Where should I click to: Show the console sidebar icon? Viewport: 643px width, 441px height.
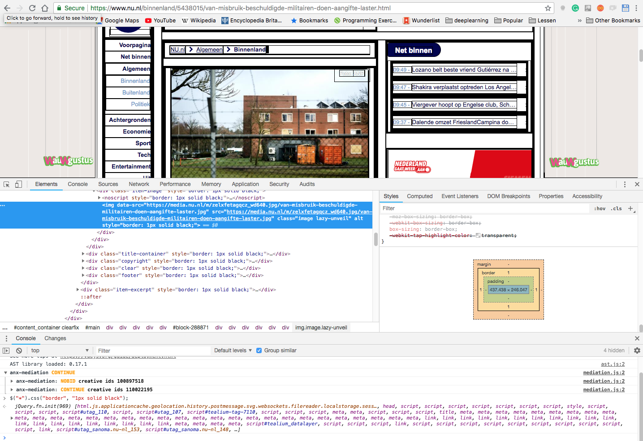6,350
